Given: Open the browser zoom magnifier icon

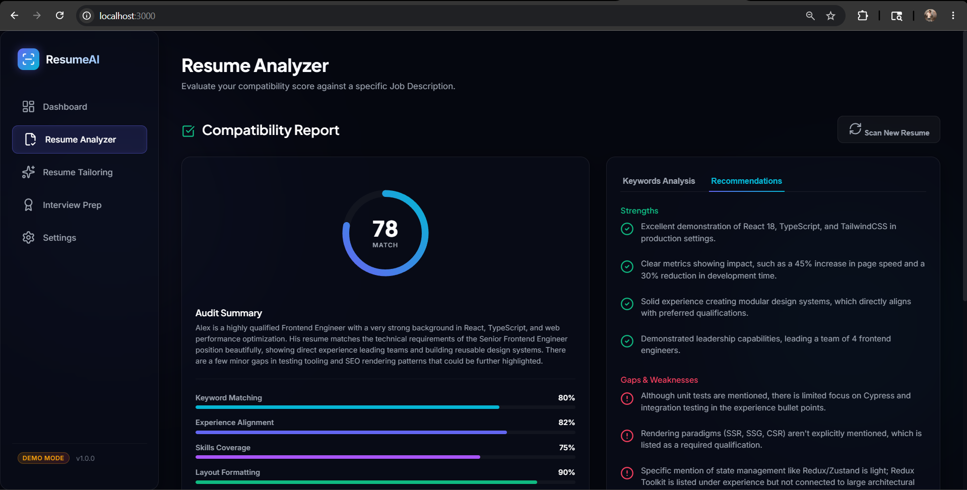Looking at the screenshot, I should [810, 16].
